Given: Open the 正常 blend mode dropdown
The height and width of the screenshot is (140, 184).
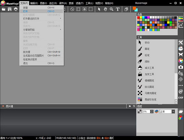Looking at the screenshot, I should click(x=173, y=111).
